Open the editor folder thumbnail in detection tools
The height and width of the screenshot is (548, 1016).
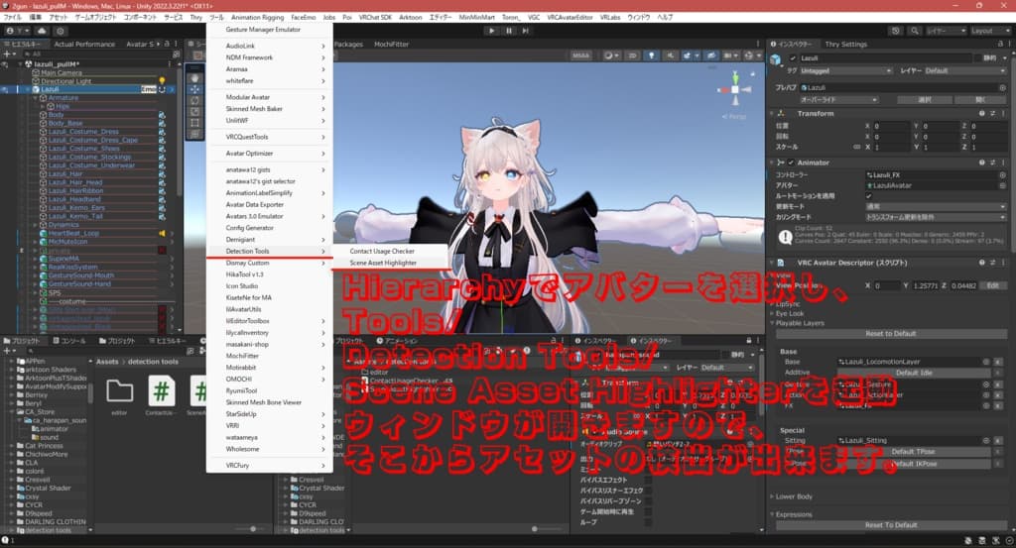(x=120, y=391)
